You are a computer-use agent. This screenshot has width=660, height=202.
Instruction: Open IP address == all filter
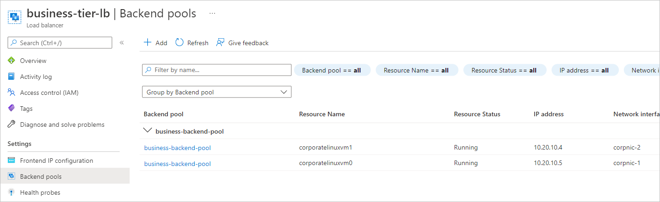(584, 70)
